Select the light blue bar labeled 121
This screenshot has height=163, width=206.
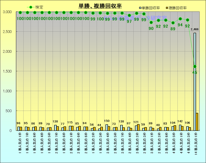[136, 128]
